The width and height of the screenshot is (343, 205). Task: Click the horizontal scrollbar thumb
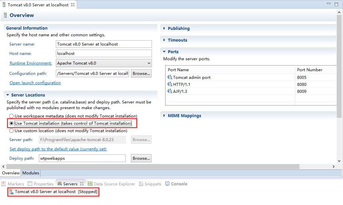[153, 166]
